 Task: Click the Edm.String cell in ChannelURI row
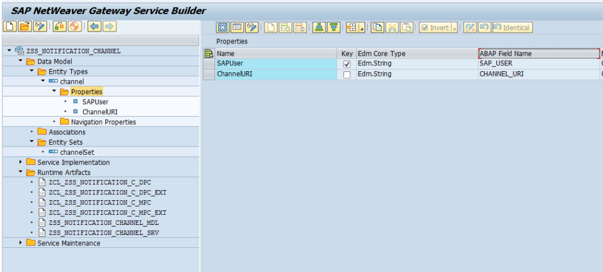click(418, 74)
